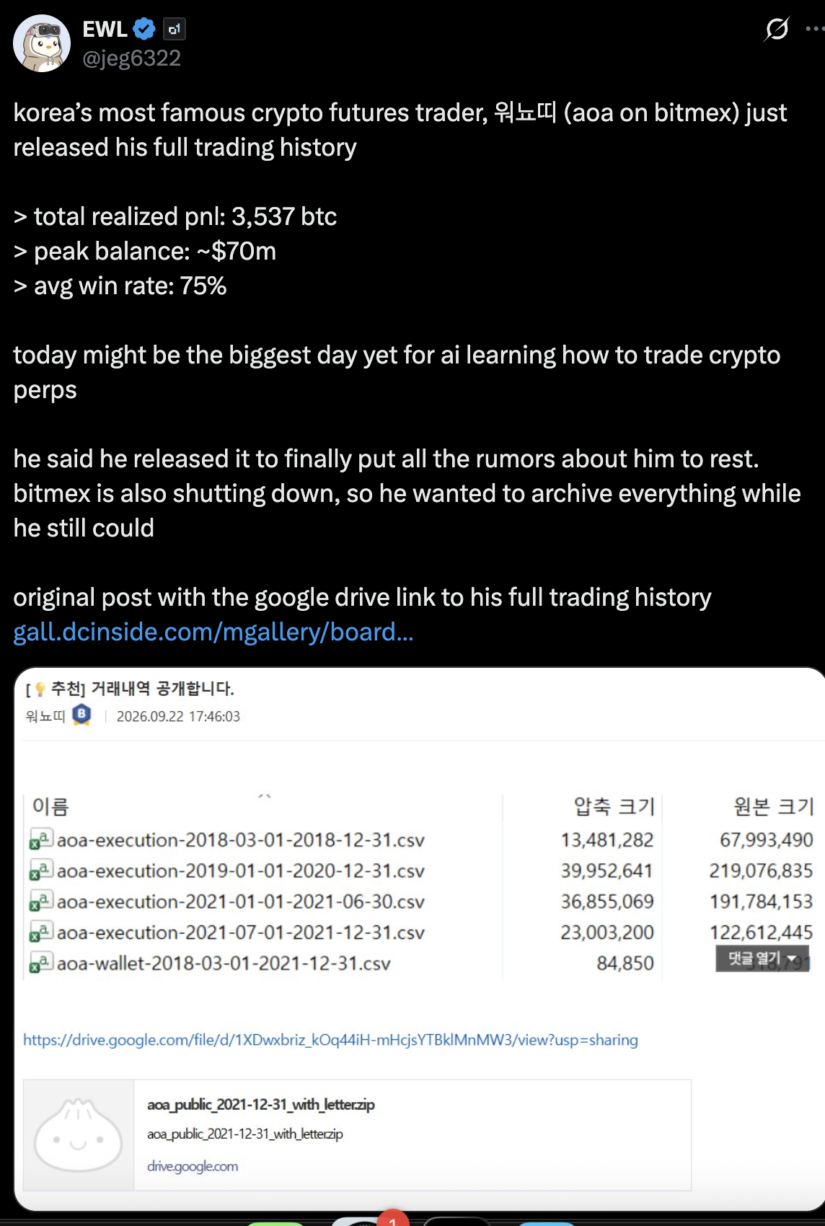This screenshot has width=825, height=1226.
Task: Click the csv icon for aoa-execution-2018 file
Action: click(40, 839)
